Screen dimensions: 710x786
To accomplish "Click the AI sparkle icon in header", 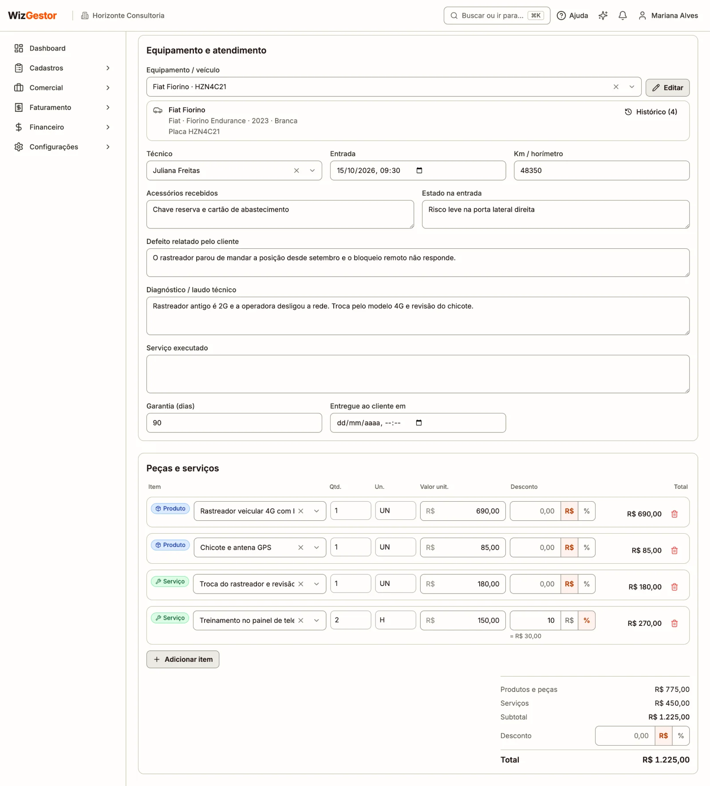I will 603,16.
